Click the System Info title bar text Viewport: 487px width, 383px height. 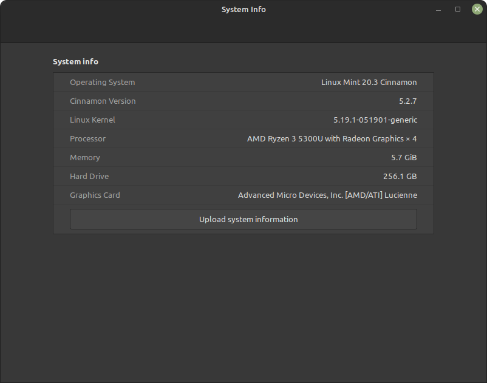[243, 9]
